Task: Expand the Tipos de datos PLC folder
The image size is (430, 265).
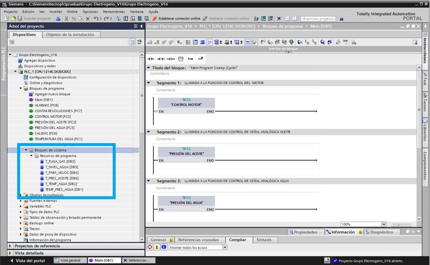Action: [x=21, y=212]
